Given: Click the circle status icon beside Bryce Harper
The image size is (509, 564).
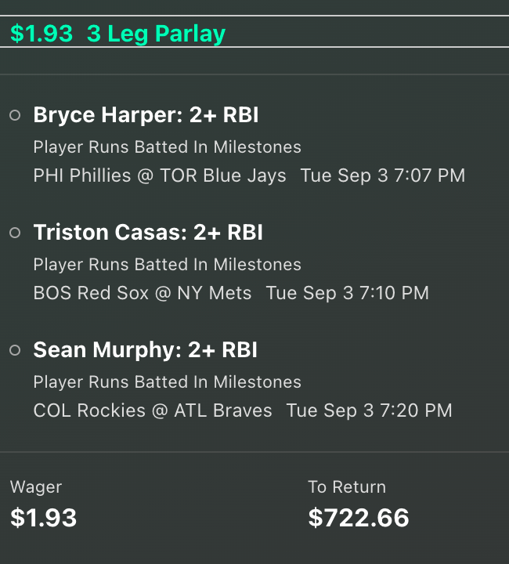Looking at the screenshot, I should pyautogui.click(x=15, y=115).
